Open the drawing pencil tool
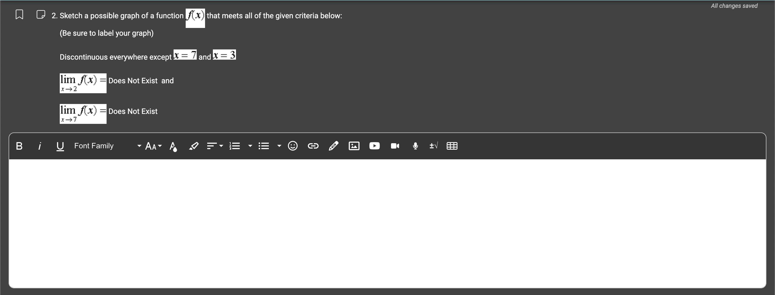 333,146
